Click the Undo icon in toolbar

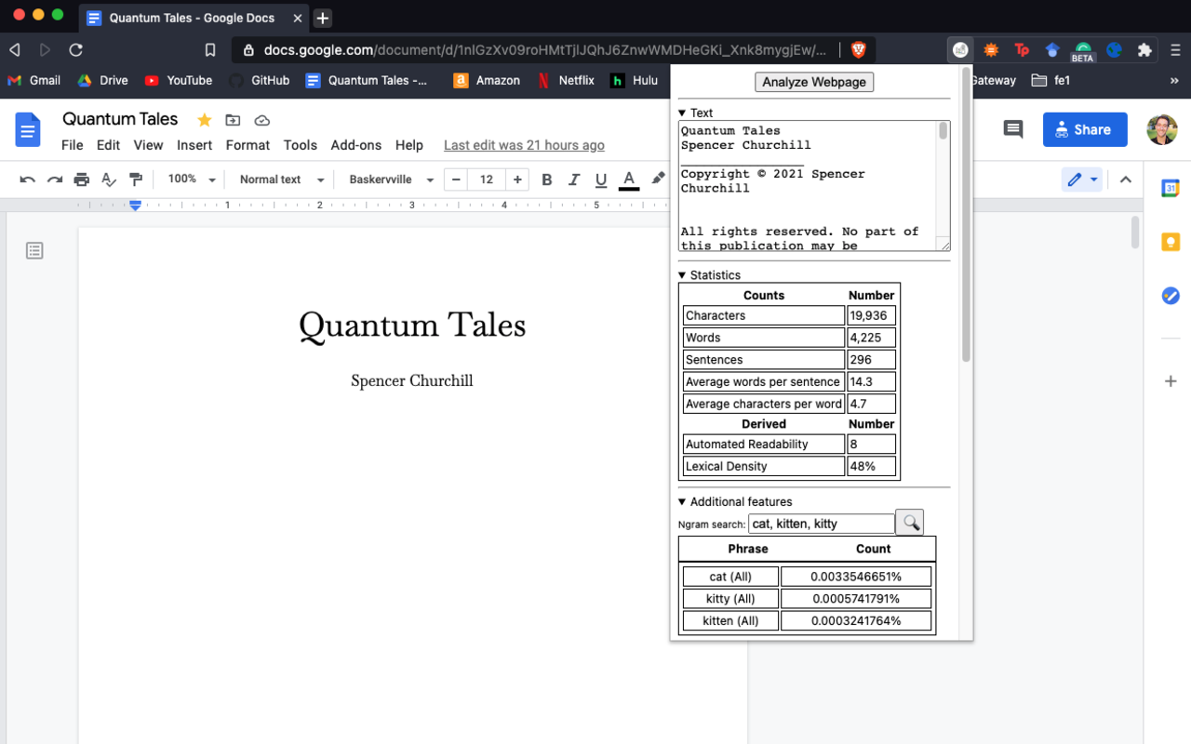pos(27,179)
